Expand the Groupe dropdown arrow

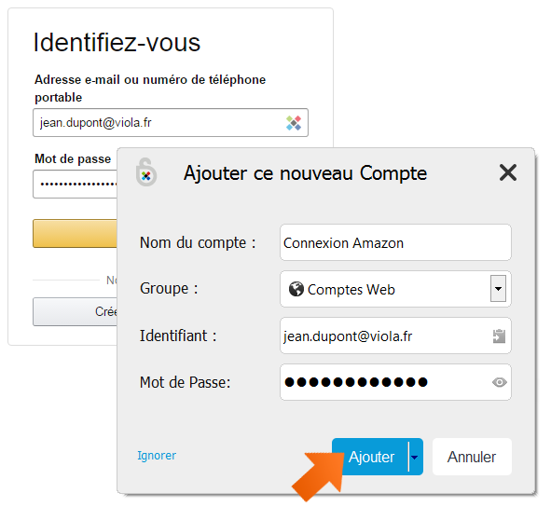[498, 289]
